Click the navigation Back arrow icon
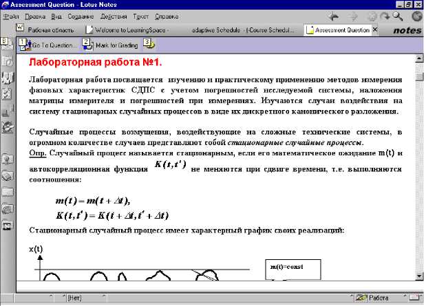426x306 pixels. pos(333,17)
